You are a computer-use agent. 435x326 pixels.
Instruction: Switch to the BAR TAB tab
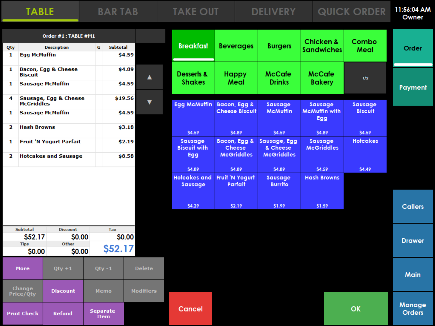pos(118,11)
